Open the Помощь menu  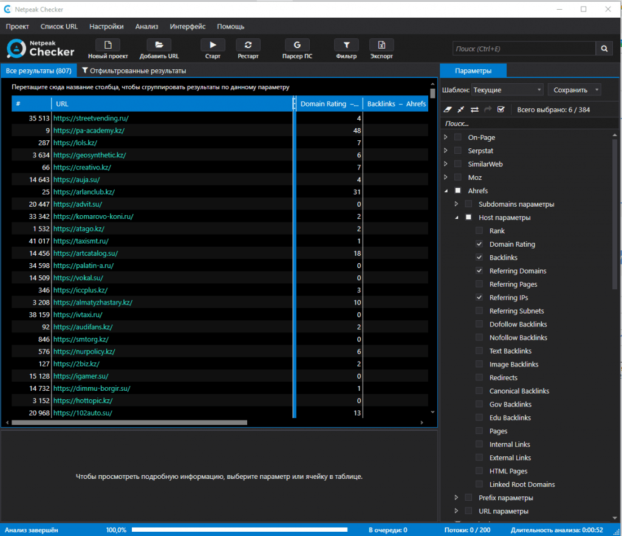coord(230,27)
